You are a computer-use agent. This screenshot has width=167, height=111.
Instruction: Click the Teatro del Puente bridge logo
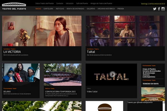14,4
